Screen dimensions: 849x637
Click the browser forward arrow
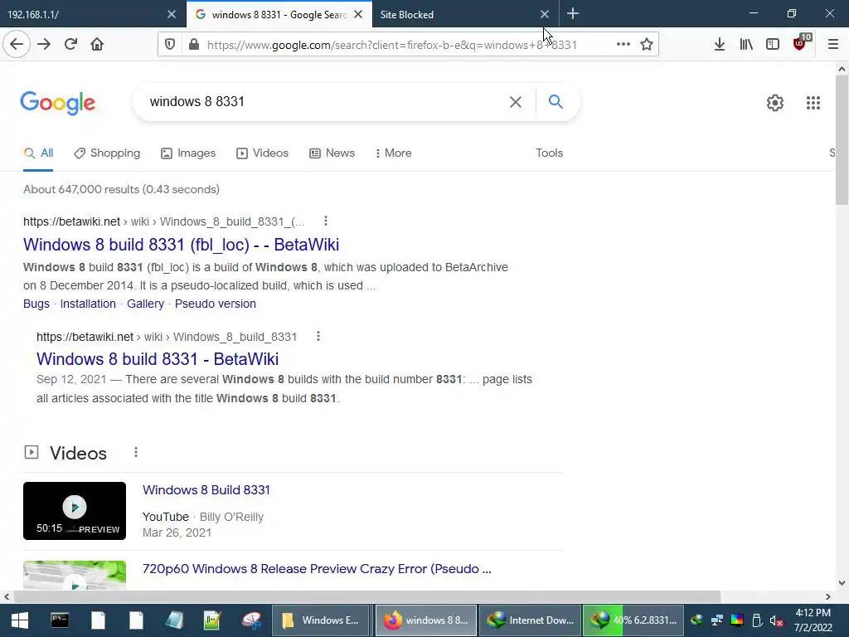point(44,44)
